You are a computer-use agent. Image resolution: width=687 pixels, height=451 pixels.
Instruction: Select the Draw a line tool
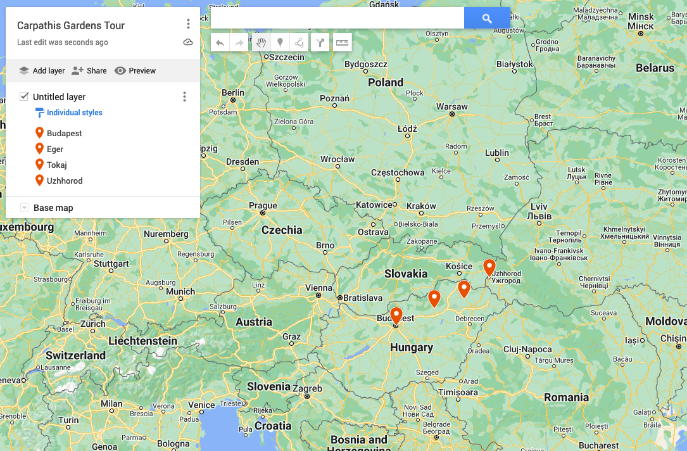(x=299, y=41)
